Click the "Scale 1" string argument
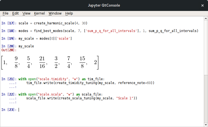 pos(124,98)
